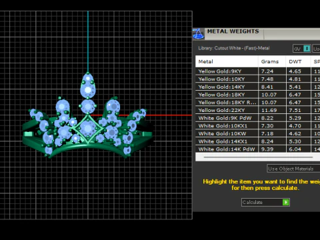Click the 7.30 grams cell
Screen dimensions: 320x240
272,126
